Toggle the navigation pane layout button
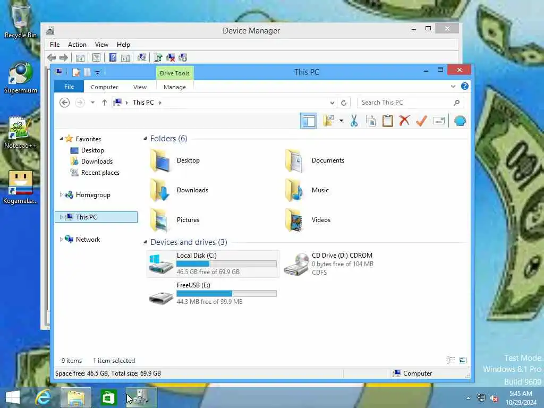Image resolution: width=544 pixels, height=408 pixels. pyautogui.click(x=309, y=121)
